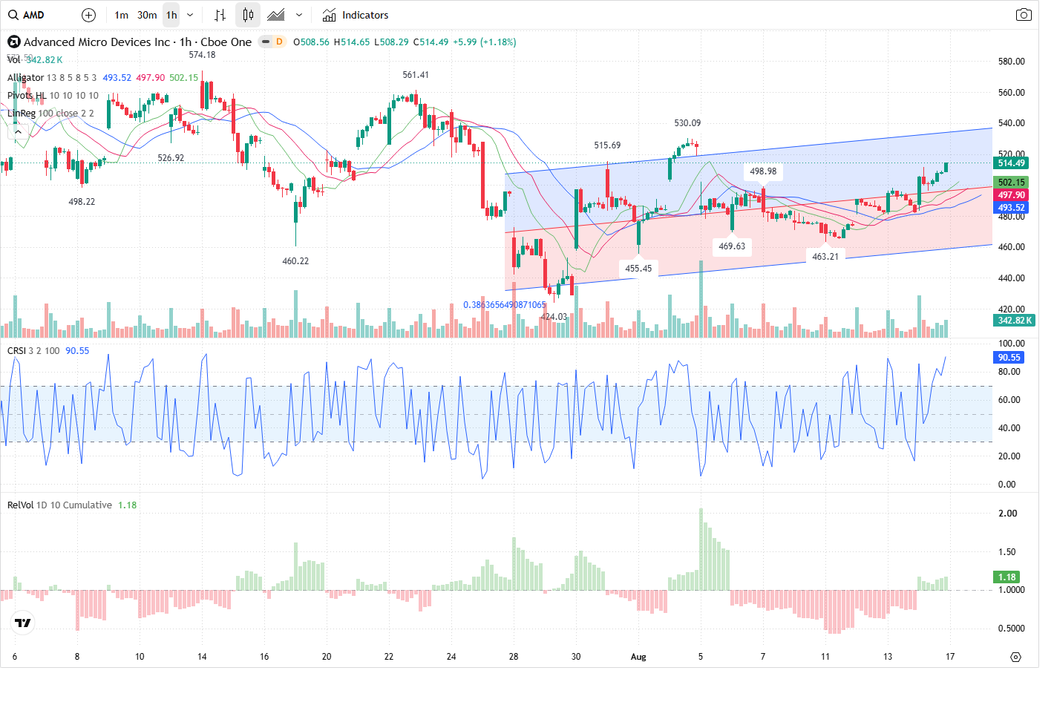Screen dimensions: 1054x705
Task: Toggle the market status pill icon
Action: point(265,42)
